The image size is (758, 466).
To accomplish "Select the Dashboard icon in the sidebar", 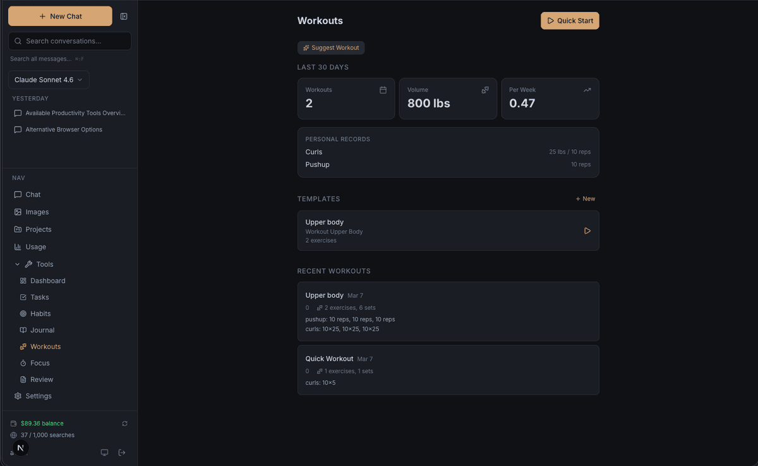I will (23, 280).
